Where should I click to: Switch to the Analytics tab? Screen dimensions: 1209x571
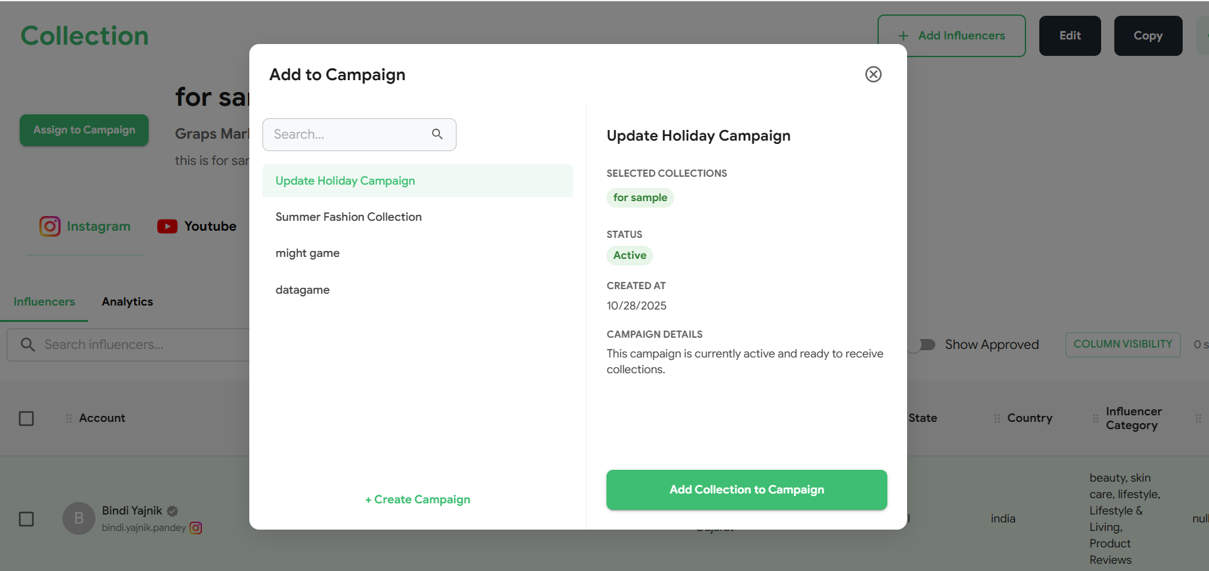127,302
